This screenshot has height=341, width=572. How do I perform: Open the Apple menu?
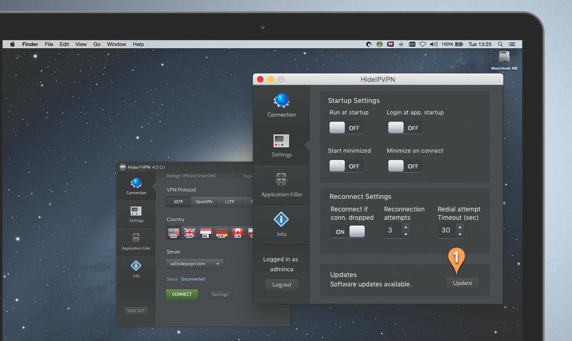point(13,44)
